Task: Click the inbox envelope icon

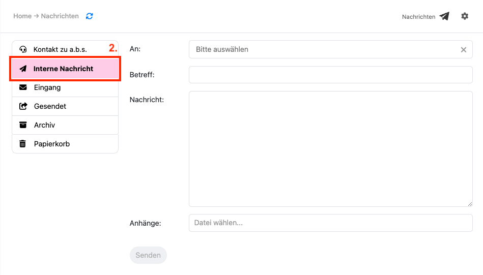Action: coord(23,87)
